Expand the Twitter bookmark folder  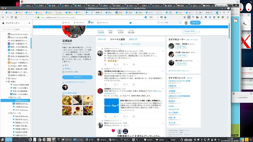coord(7,78)
